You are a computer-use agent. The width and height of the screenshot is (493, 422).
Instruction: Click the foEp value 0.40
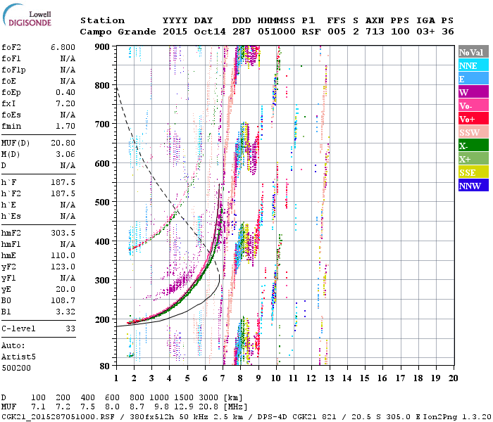pyautogui.click(x=65, y=92)
